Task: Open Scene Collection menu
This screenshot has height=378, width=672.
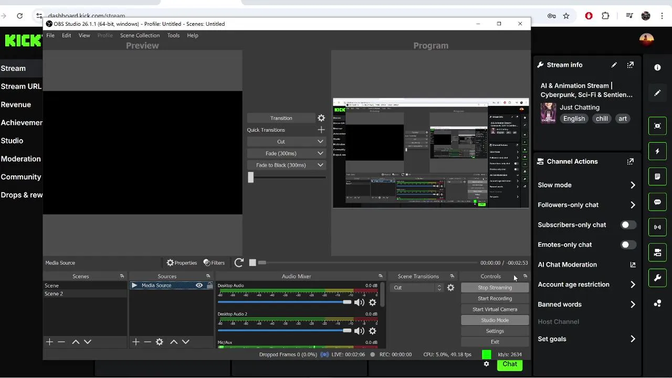Action: [x=140, y=35]
